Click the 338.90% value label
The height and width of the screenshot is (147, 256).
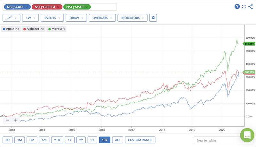pos(249,72)
